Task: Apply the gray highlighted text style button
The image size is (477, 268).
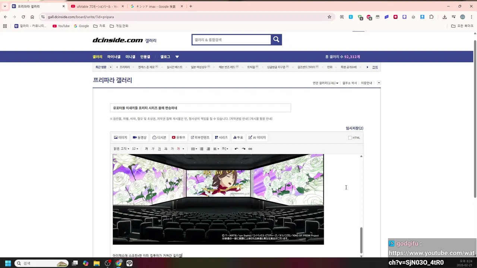Action: (172, 149)
